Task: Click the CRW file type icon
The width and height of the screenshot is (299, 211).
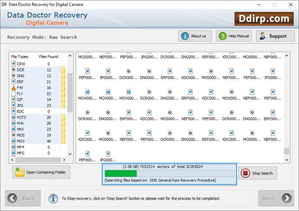Action: coord(14,64)
